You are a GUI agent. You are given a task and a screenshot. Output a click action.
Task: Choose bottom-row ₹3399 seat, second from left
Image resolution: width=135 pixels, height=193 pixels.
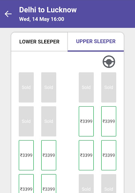point(49,184)
